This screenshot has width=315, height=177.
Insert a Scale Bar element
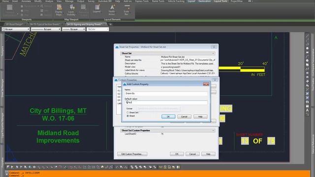point(126,10)
